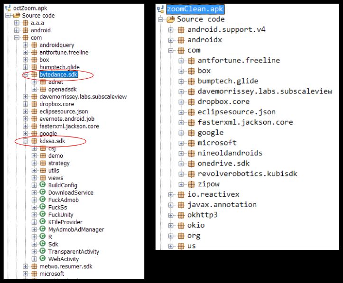The height and width of the screenshot is (283, 343).
Task: Select the demo package
Action: (x=56, y=156)
